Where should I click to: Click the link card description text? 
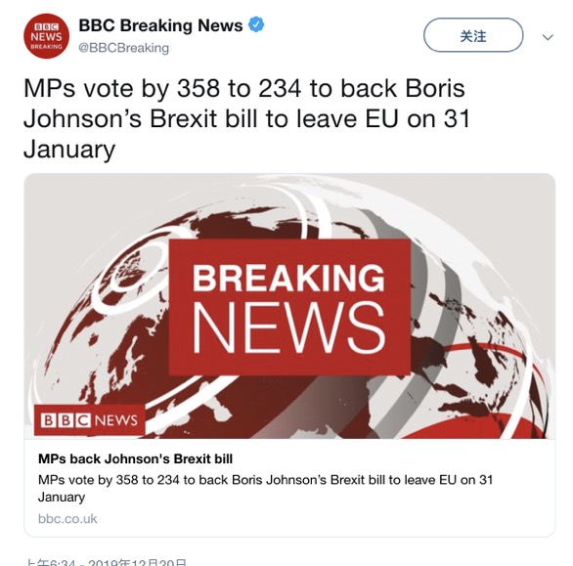coord(265,488)
